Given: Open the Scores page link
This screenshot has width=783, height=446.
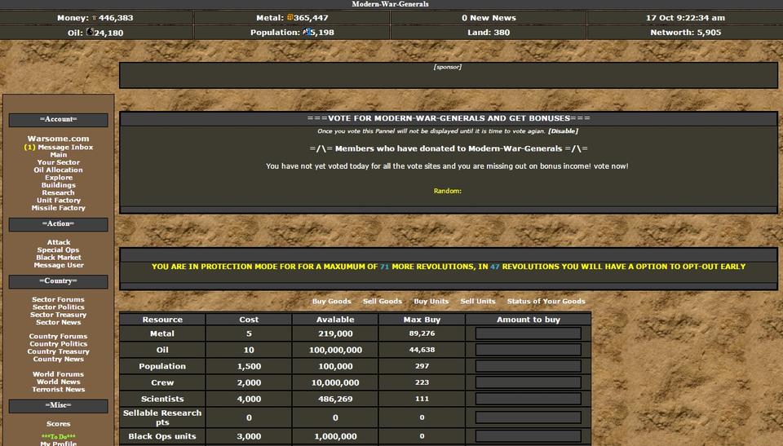Looking at the screenshot, I should (59, 424).
